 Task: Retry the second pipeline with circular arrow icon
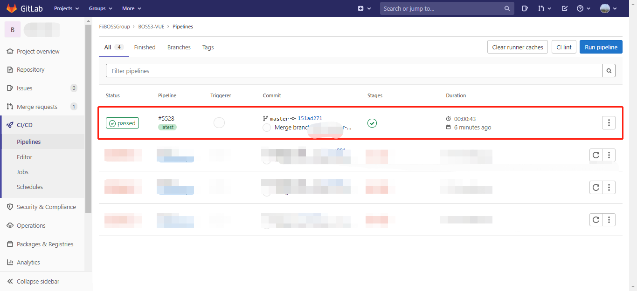click(x=595, y=155)
